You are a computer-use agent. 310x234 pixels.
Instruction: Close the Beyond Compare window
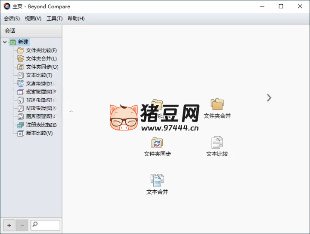pyautogui.click(x=300, y=6)
